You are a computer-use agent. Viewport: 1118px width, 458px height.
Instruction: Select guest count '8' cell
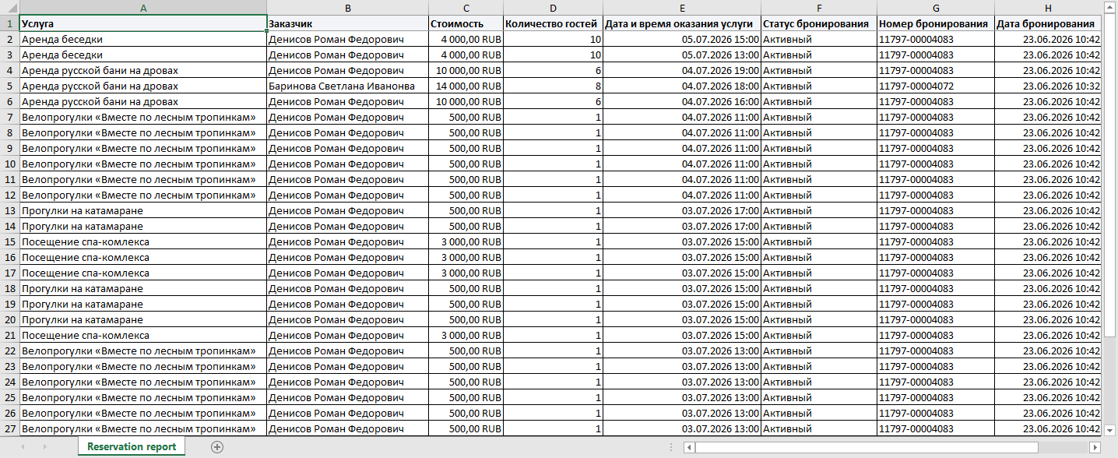coord(553,86)
